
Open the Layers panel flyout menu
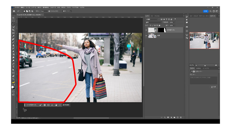click(184, 16)
